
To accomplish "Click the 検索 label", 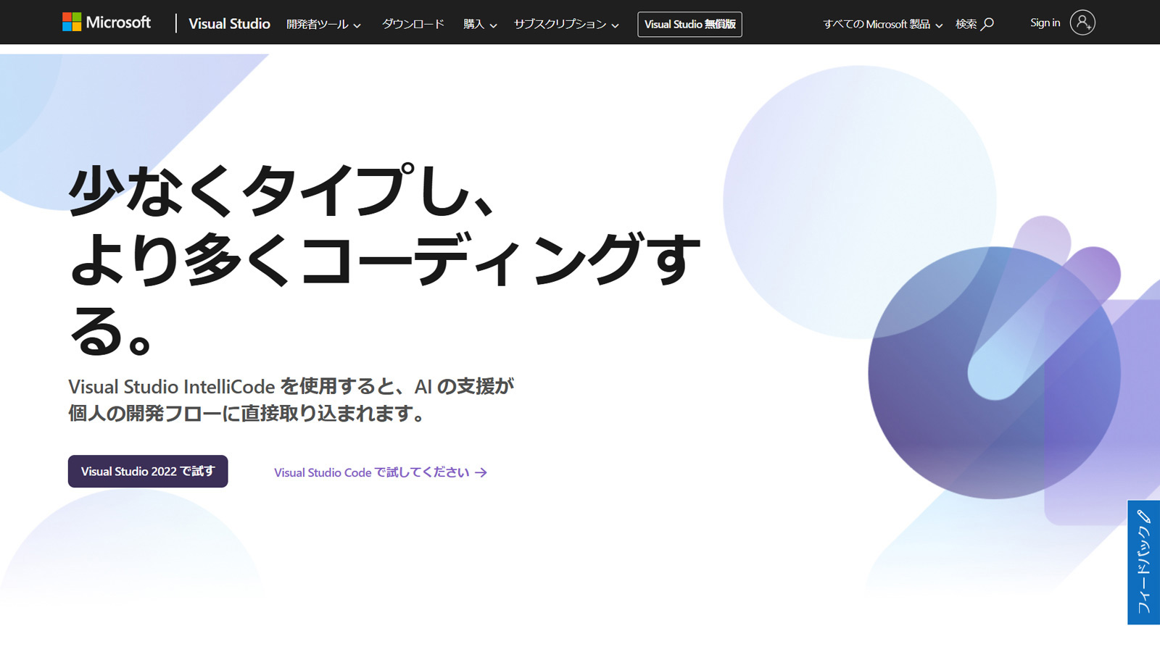I will click(966, 24).
